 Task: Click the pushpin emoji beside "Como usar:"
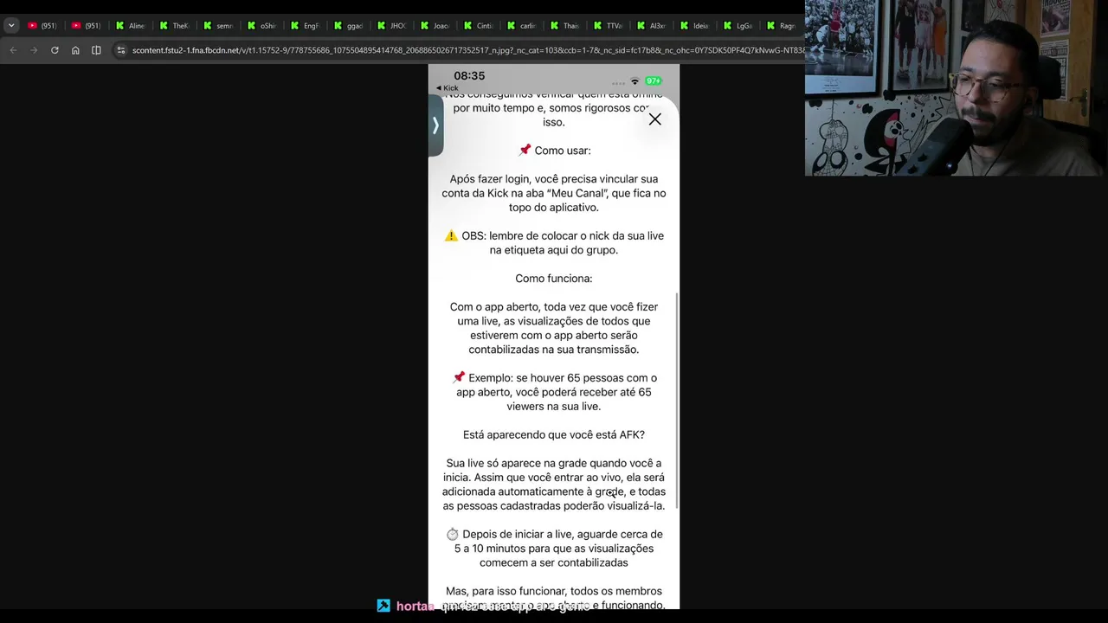(x=525, y=151)
